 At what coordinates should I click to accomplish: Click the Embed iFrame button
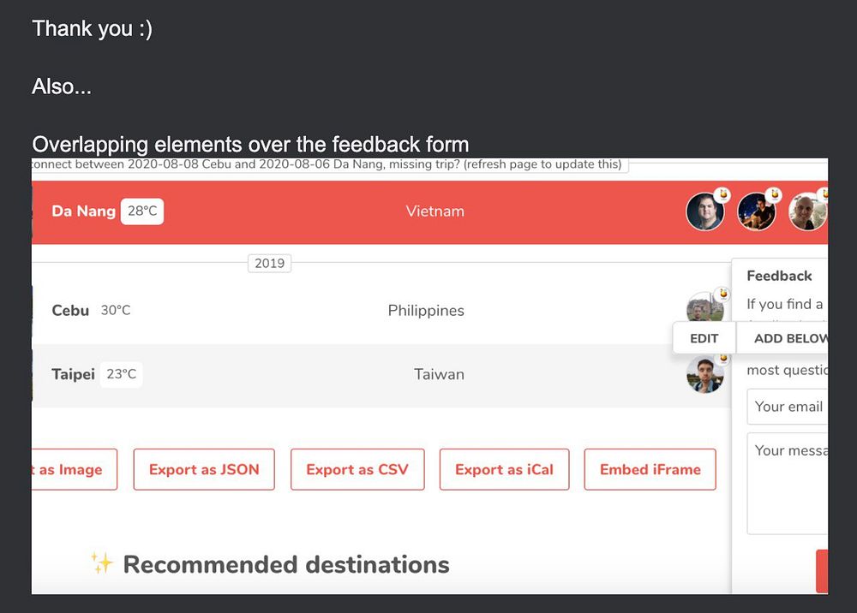click(x=650, y=469)
